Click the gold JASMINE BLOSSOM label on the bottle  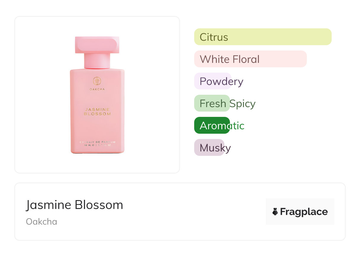(x=97, y=112)
